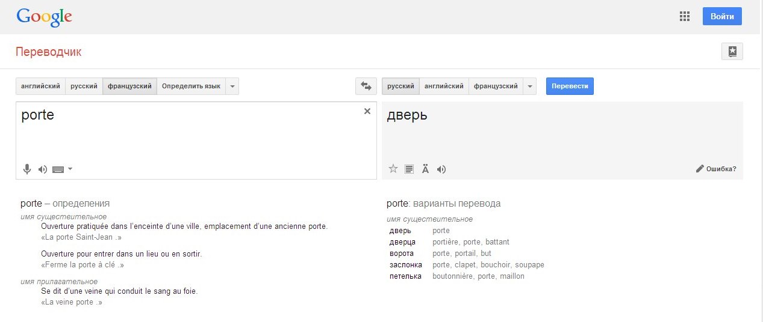The image size is (763, 322).
Task: Click the example «Ferme la porte à clé»
Action: point(83,265)
